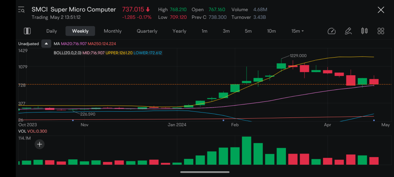Click the plus button in volume panel
This screenshot has height=177, width=394.
[40, 144]
